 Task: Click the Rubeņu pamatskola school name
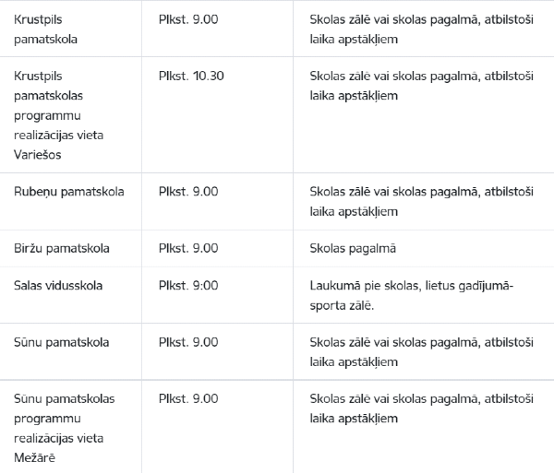pos(69,192)
